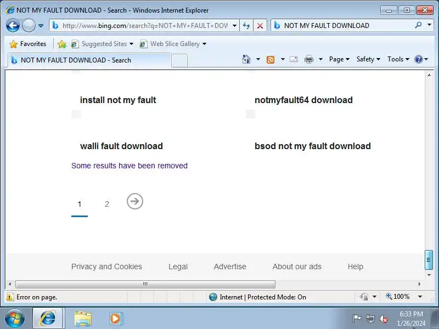Click the taskbar clock showing 6:33 PM

click(411, 319)
